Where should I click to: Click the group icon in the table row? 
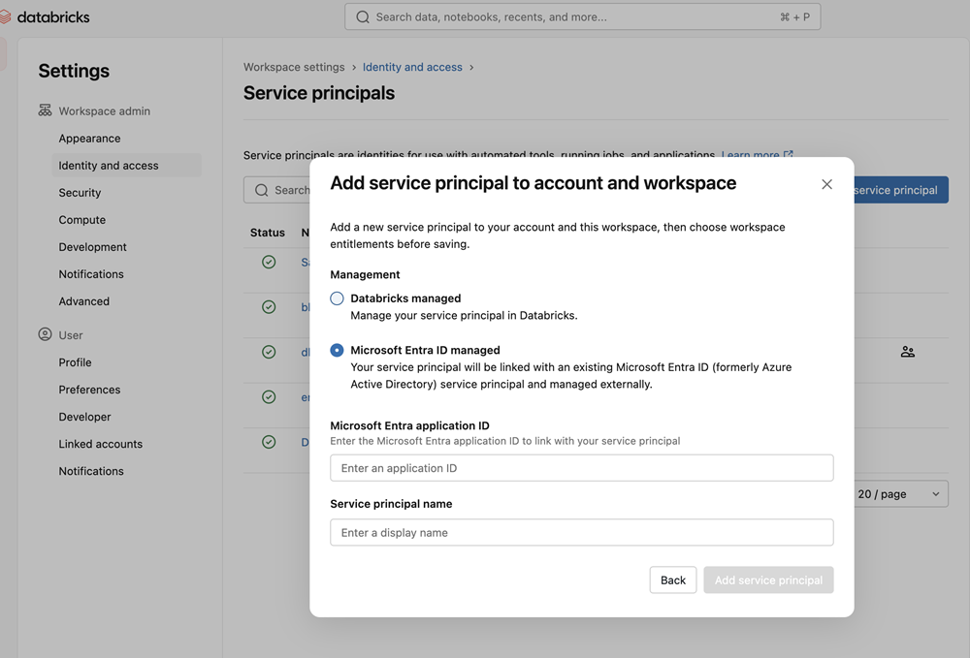pyautogui.click(x=908, y=352)
